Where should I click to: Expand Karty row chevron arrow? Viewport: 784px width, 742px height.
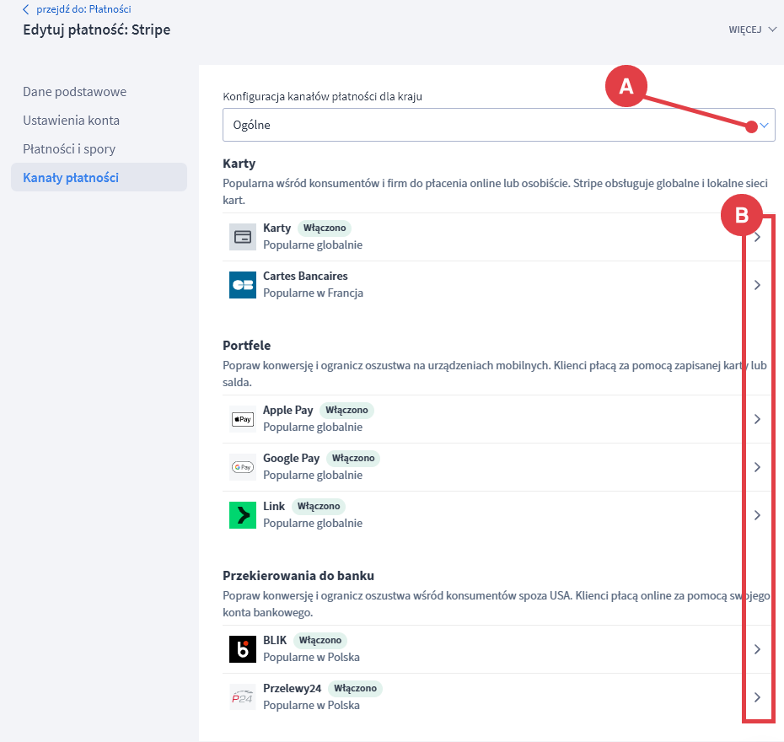(757, 238)
